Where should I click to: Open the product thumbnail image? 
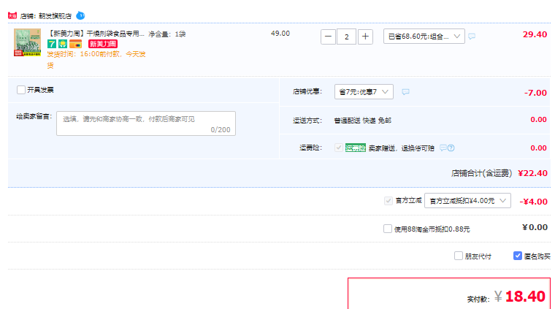[x=27, y=42]
